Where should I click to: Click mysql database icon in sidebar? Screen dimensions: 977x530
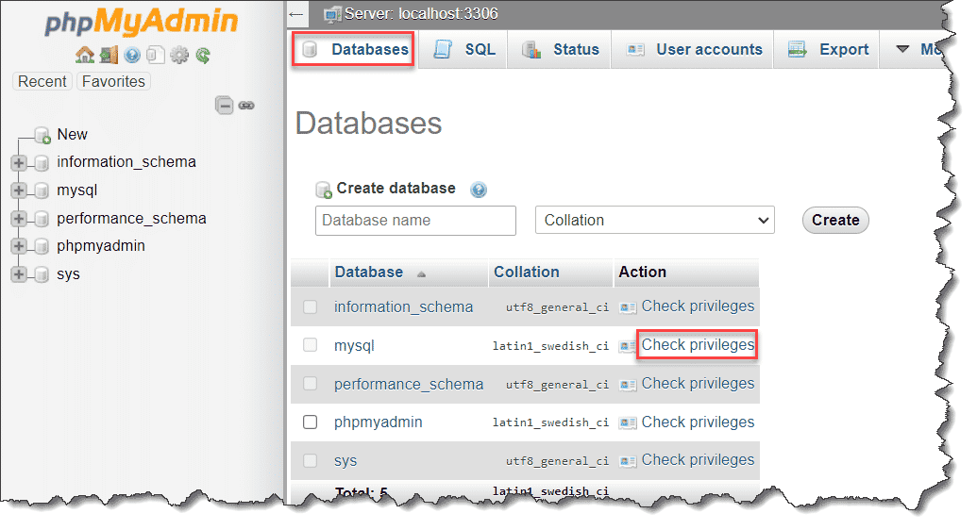(x=42, y=190)
